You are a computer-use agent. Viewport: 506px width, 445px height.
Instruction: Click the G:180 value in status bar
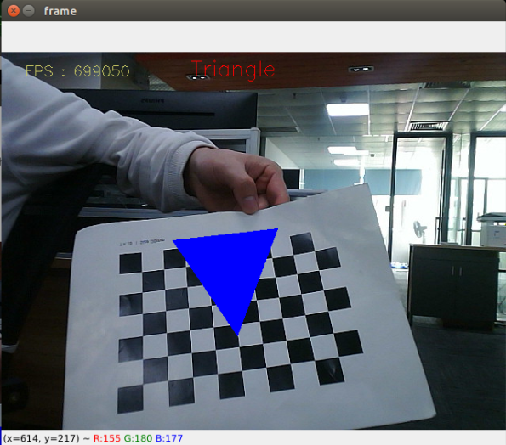(x=138, y=438)
